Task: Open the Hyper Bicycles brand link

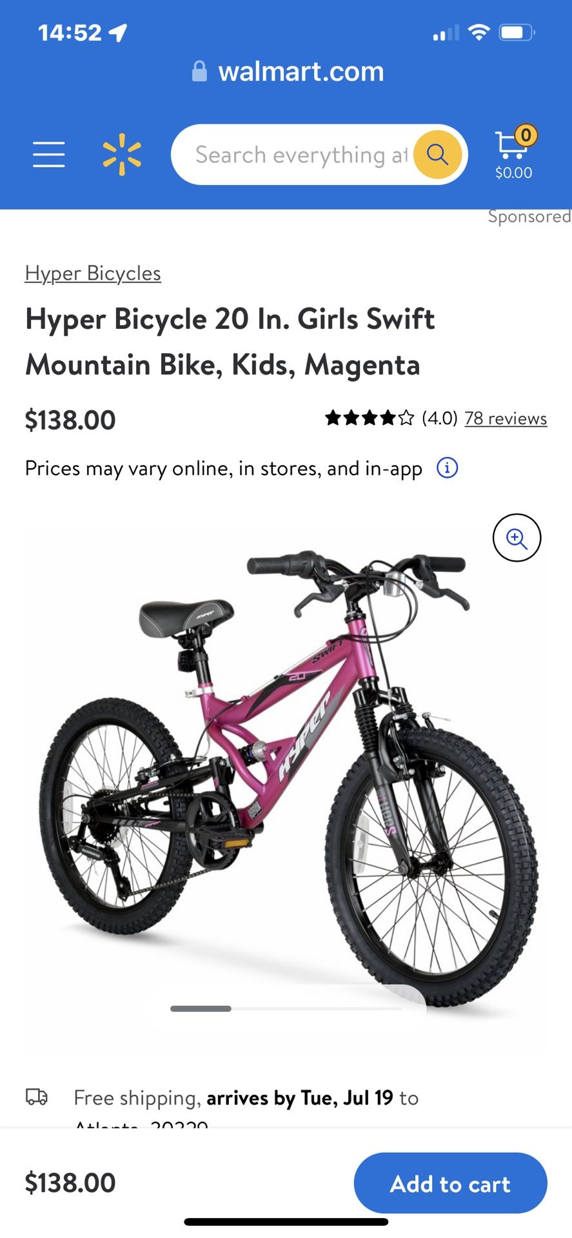Action: point(93,273)
